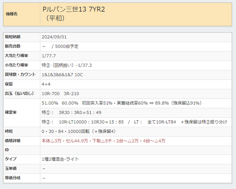Screen dimensions: 236x189
Task: Select the value '0・30・84・10000回転（＋残保留4）'
Action: [79, 131]
